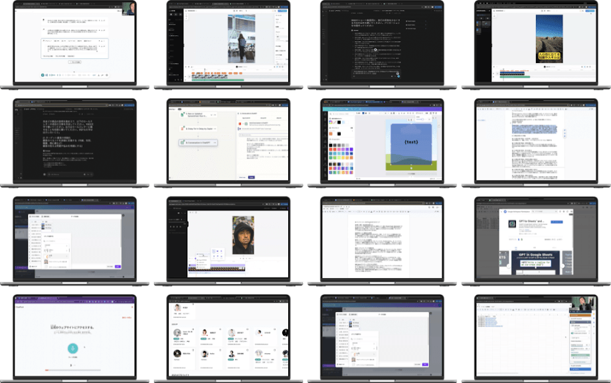Select the "2. Delay for" workflow step
The width and height of the screenshot is (611, 383).
[x=199, y=127]
